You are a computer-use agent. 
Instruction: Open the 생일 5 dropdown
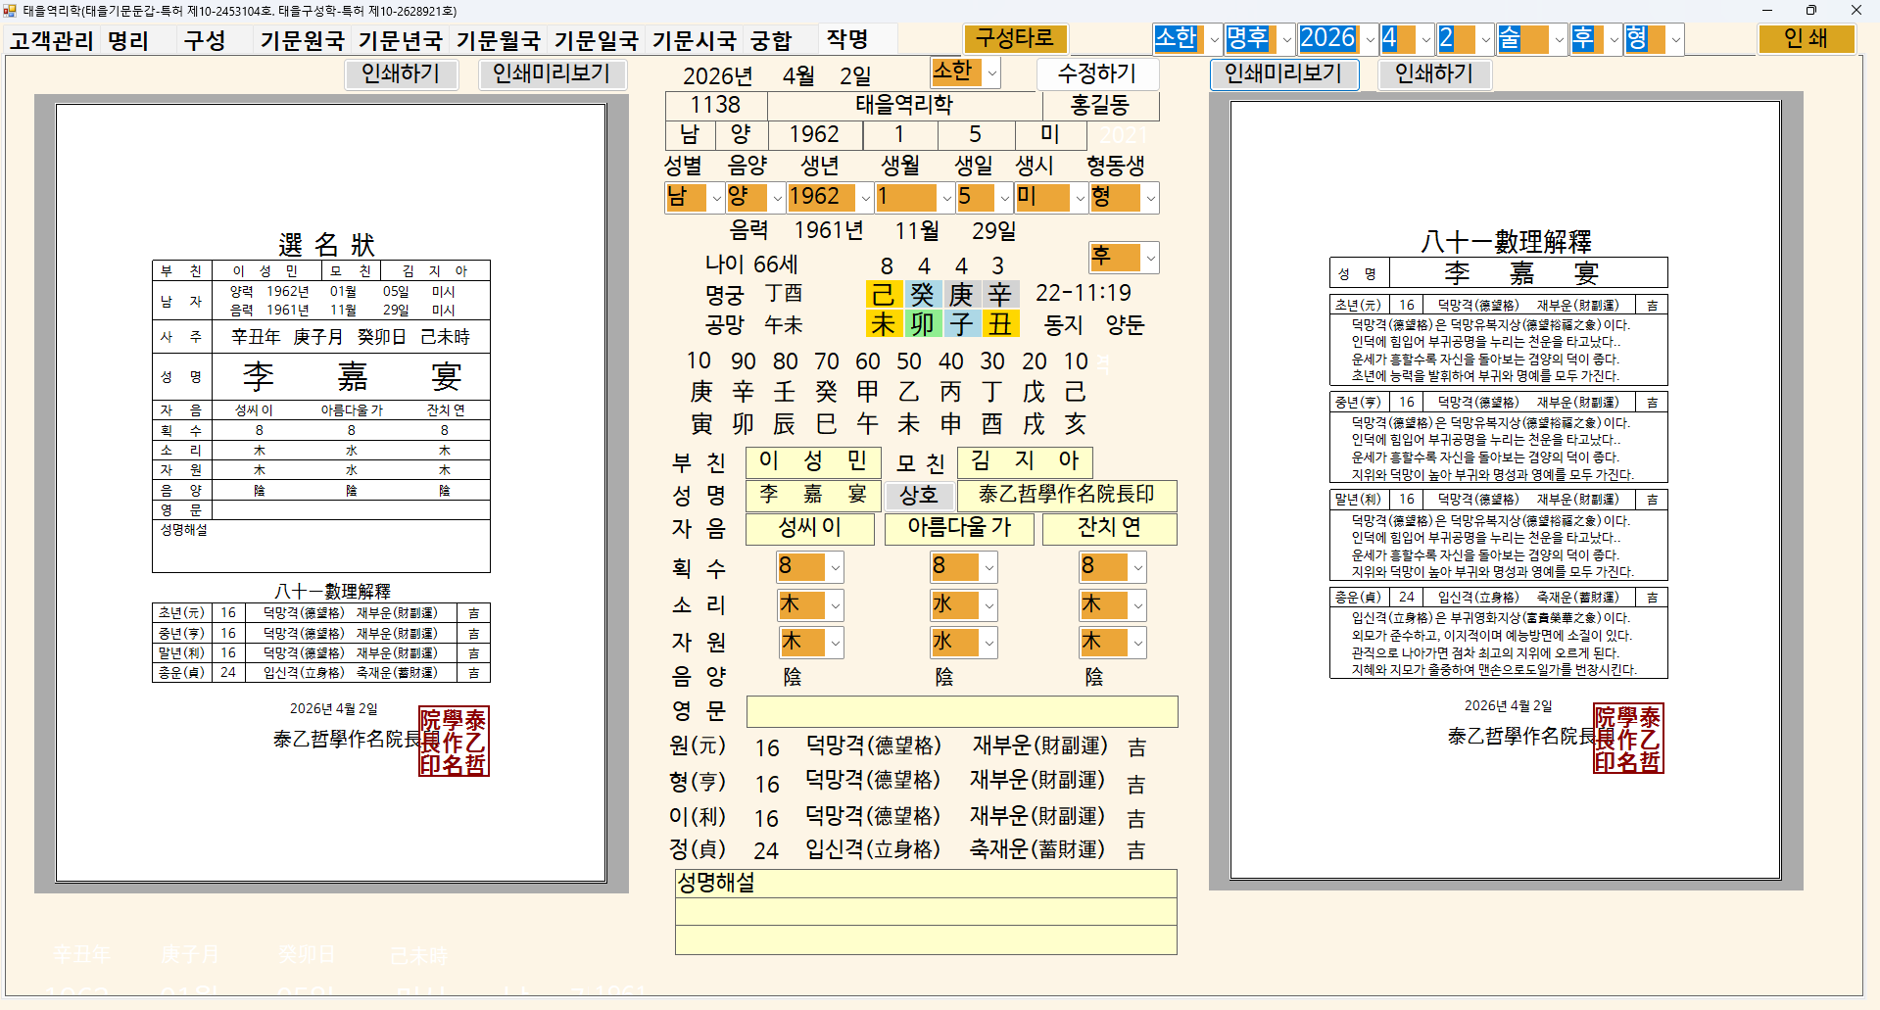pos(1004,198)
